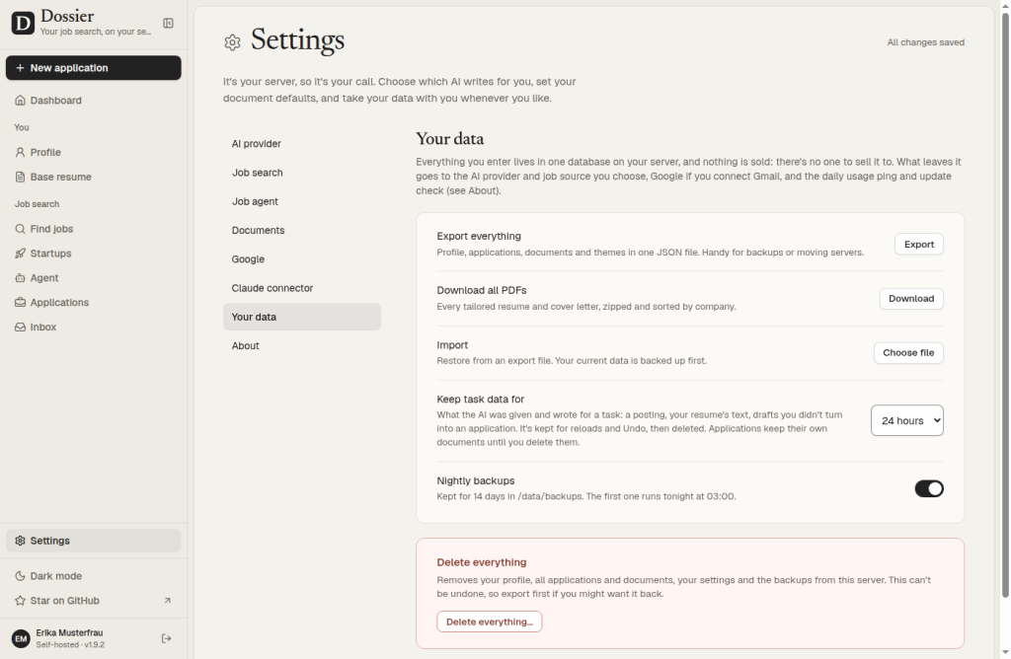Screen dimensions: 1011x659
Task: Click the 'All changes saved' status text
Action: [925, 42]
